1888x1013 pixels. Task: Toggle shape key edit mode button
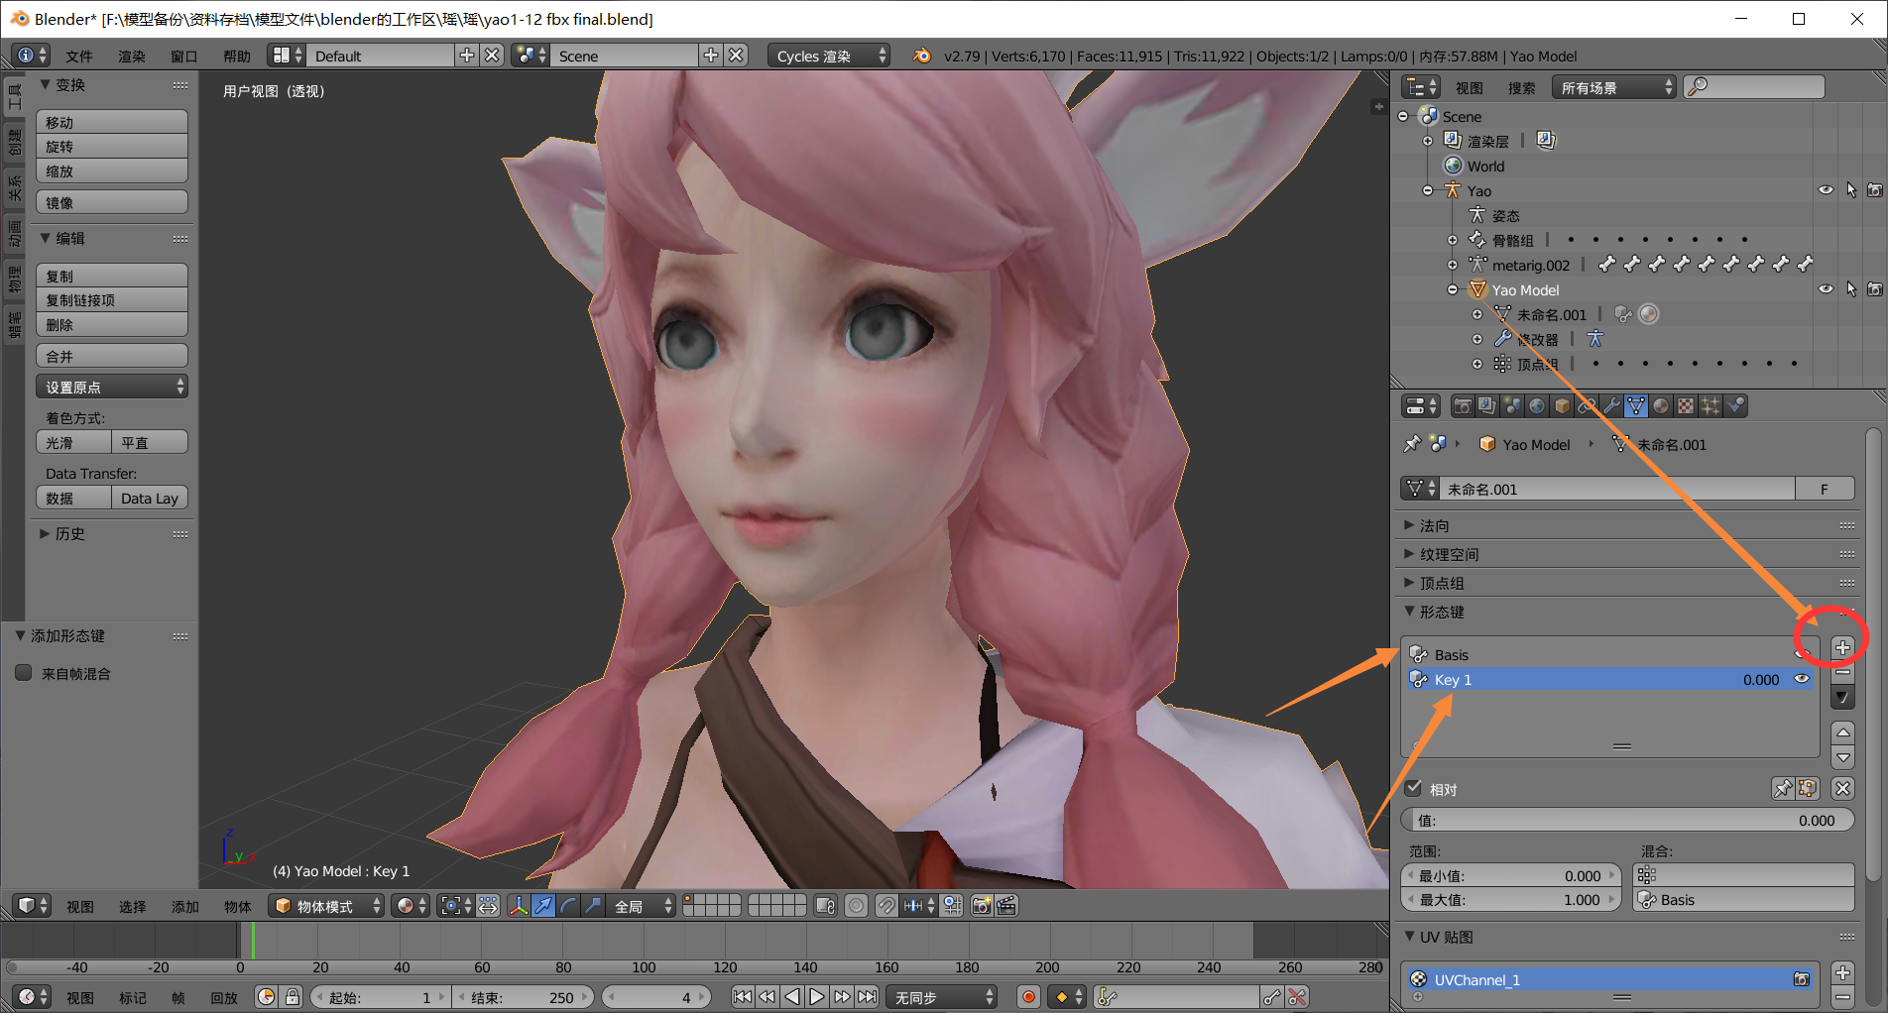click(1808, 789)
